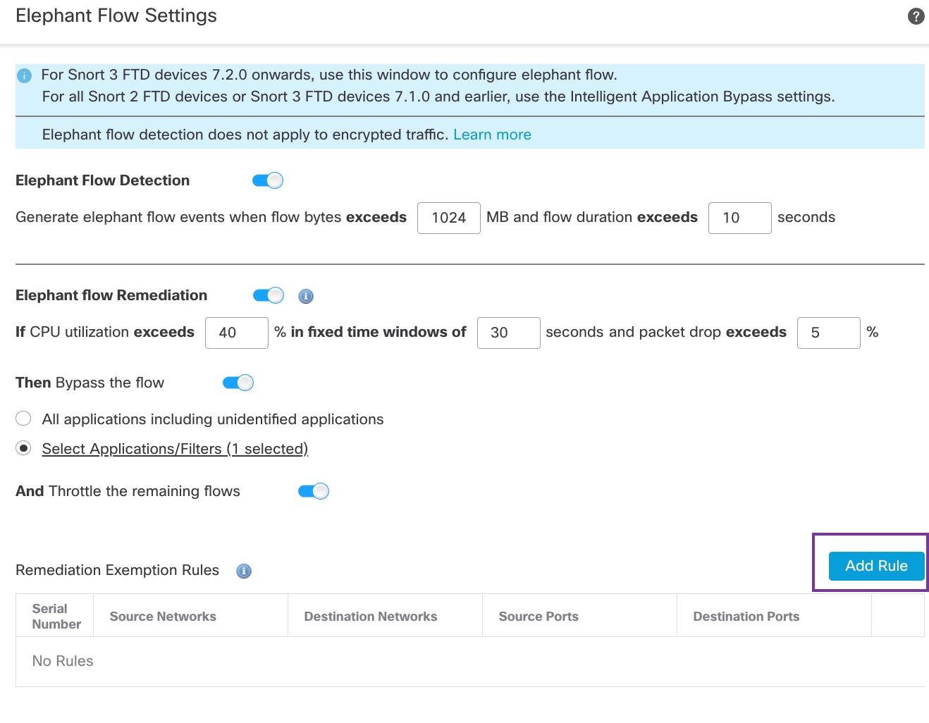The height and width of the screenshot is (723, 929).
Task: Click the Destination Ports column header
Action: pos(746,617)
